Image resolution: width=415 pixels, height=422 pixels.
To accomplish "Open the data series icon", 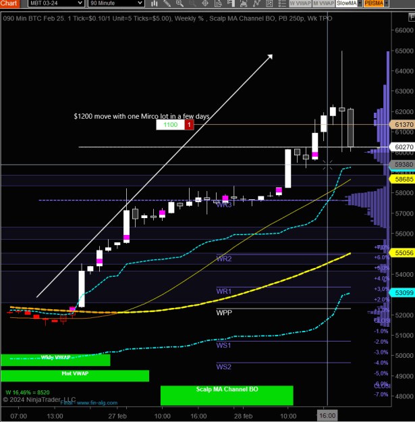I will click(x=269, y=3).
